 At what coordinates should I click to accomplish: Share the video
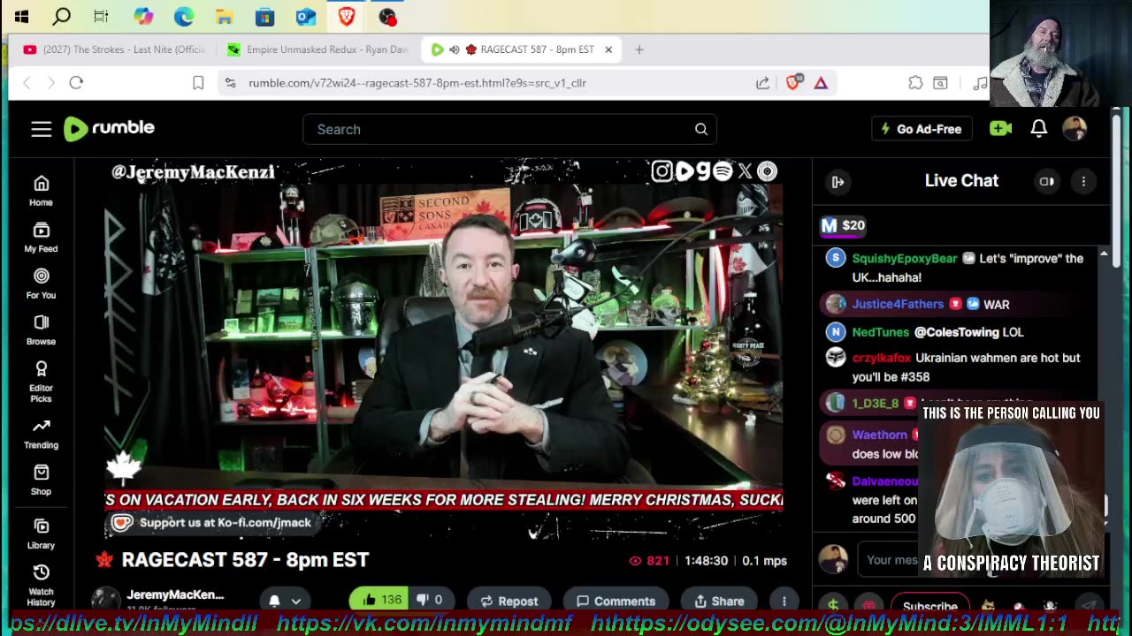(x=718, y=601)
